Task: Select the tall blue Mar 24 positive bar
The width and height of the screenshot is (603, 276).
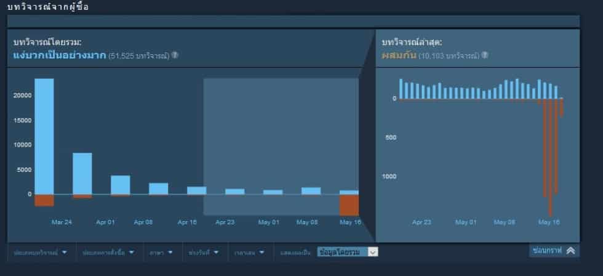Action: [x=44, y=136]
